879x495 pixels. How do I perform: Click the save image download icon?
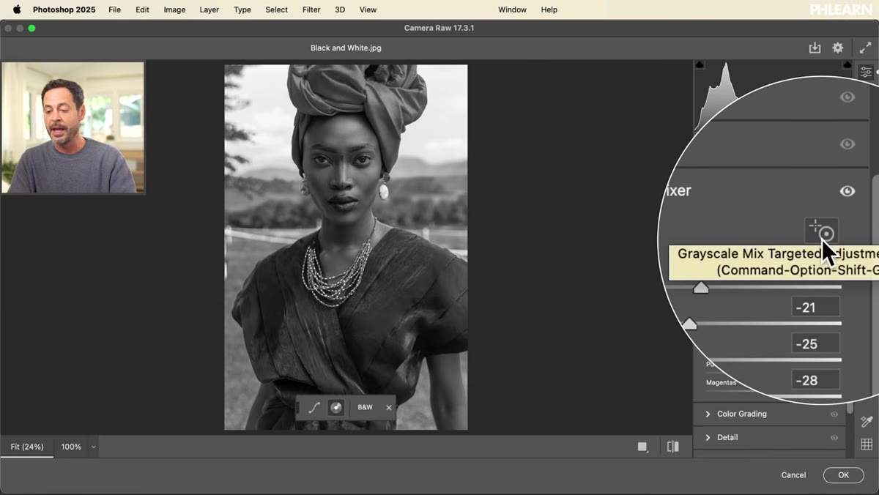(x=815, y=48)
